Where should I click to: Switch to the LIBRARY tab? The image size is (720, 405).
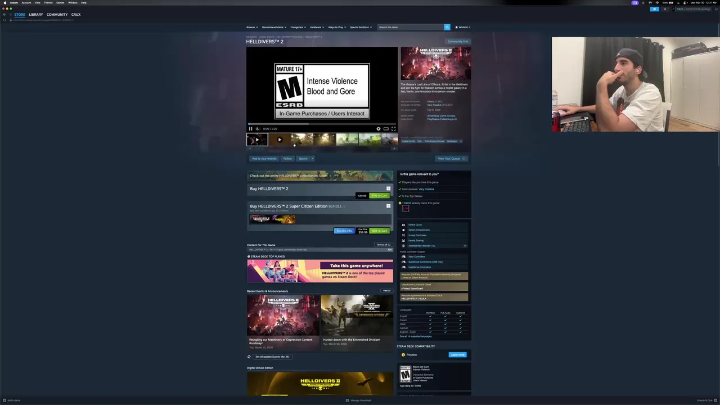(x=36, y=14)
